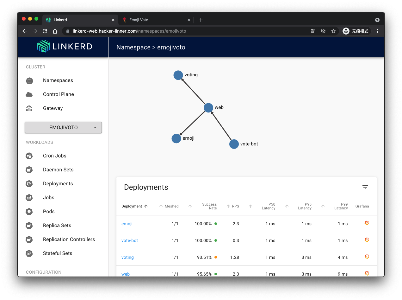This screenshot has width=402, height=300.
Task: Sort table by Deployment column
Action: coord(134,206)
